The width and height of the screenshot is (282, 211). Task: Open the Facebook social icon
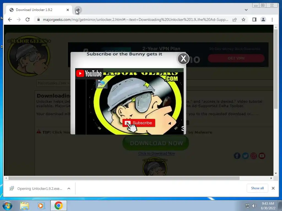pyautogui.click(x=237, y=156)
